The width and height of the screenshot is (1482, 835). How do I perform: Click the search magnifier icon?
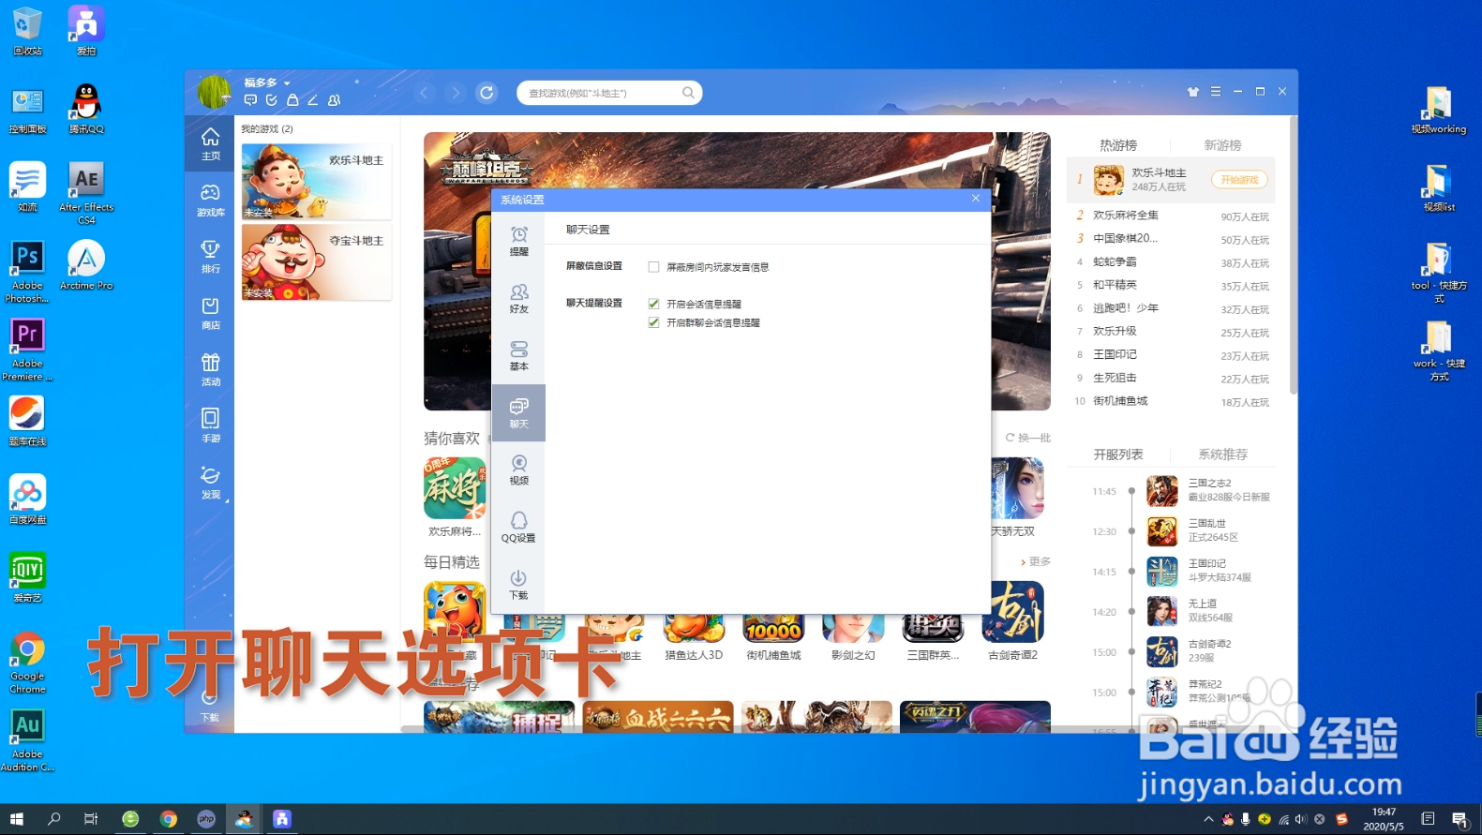688,93
